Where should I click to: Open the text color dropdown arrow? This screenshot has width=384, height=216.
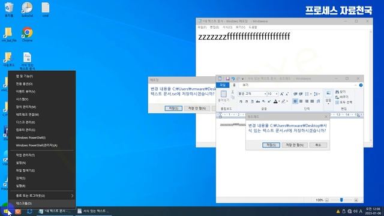pyautogui.click(x=279, y=101)
